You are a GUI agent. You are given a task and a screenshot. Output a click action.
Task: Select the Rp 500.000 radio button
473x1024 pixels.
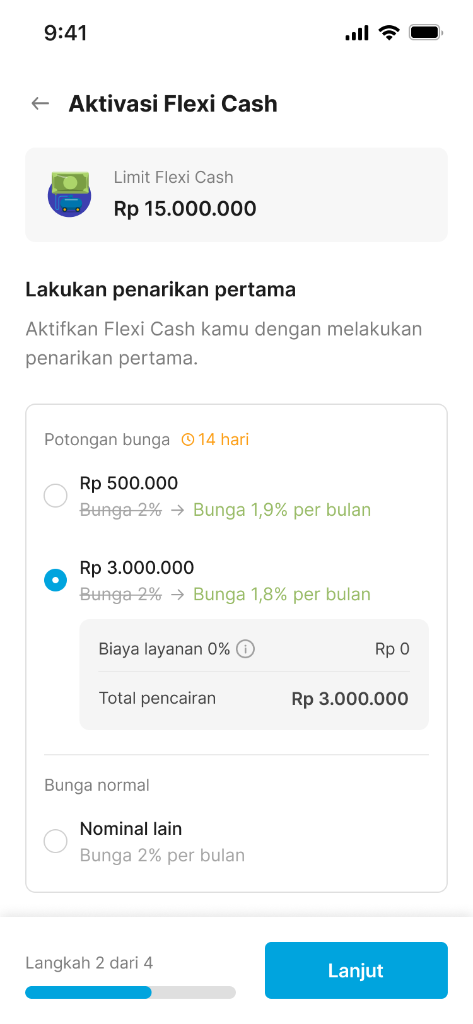point(55,496)
